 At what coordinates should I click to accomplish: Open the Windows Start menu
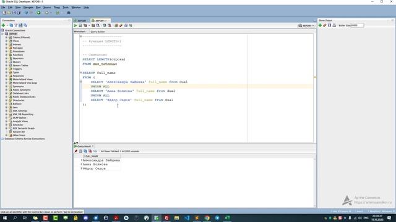5,218
